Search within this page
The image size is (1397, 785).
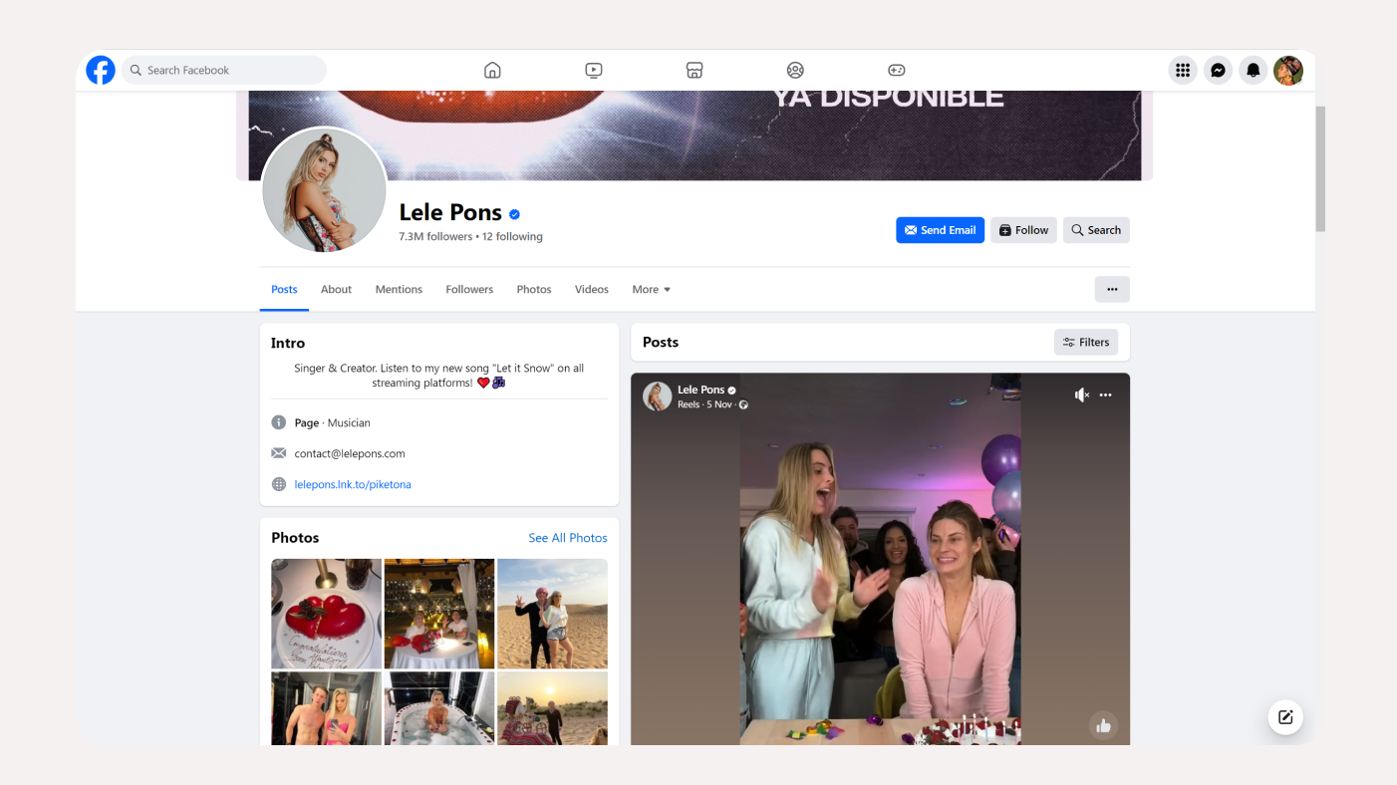pos(1096,230)
